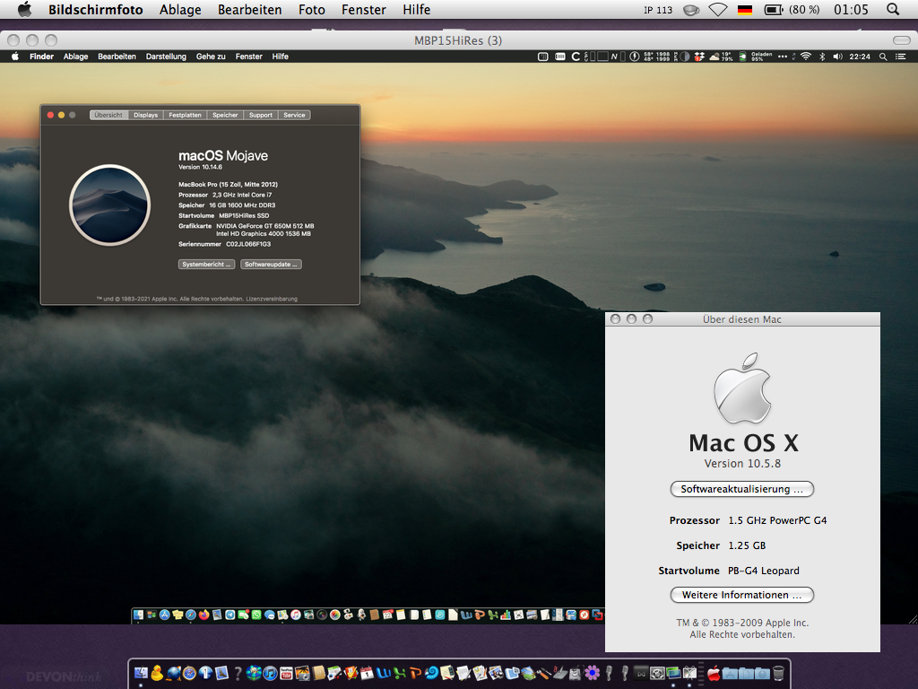Screen dimensions: 918x689
Task: Open Calendar in the Mojave dock
Action: (x=387, y=615)
